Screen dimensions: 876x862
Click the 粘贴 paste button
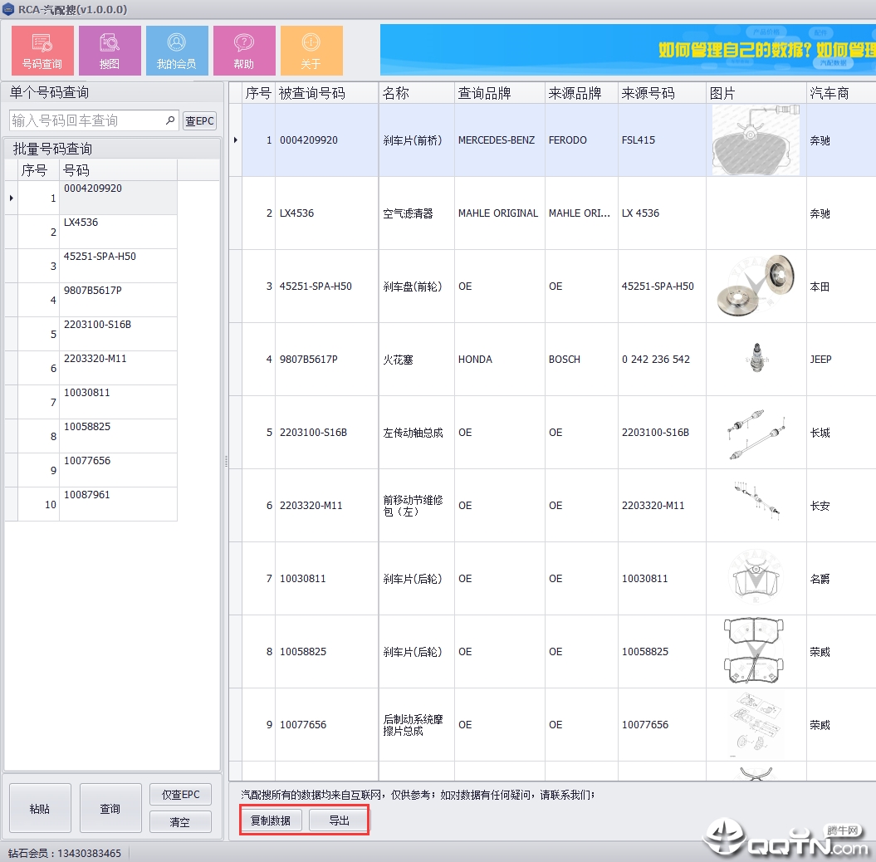(40, 808)
